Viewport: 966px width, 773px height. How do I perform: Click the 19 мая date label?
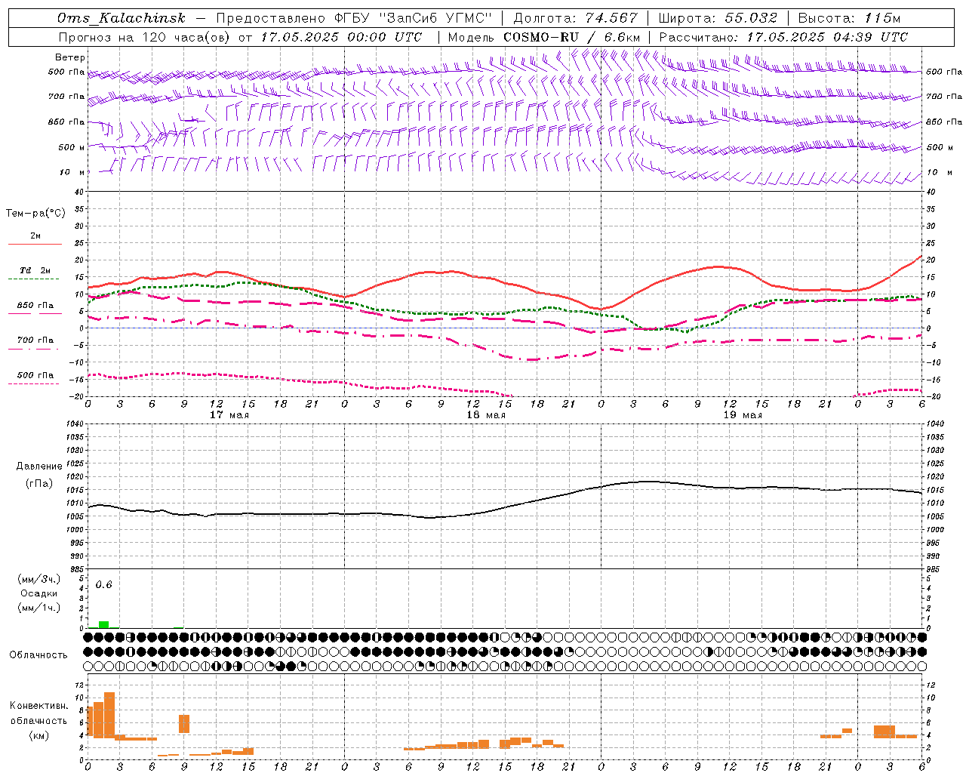742,415
